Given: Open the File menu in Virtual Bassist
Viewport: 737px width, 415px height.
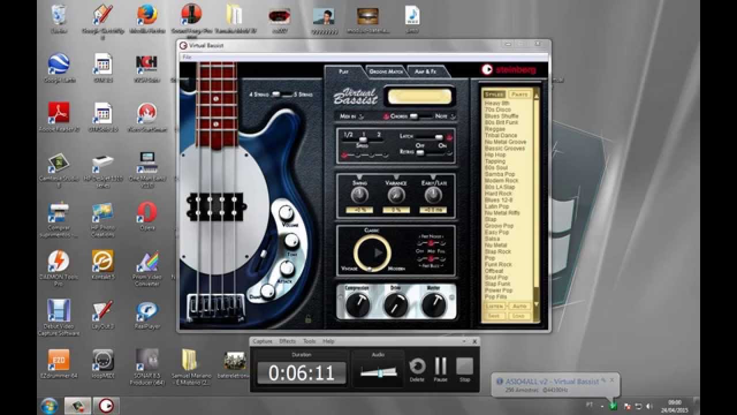Looking at the screenshot, I should pos(187,57).
